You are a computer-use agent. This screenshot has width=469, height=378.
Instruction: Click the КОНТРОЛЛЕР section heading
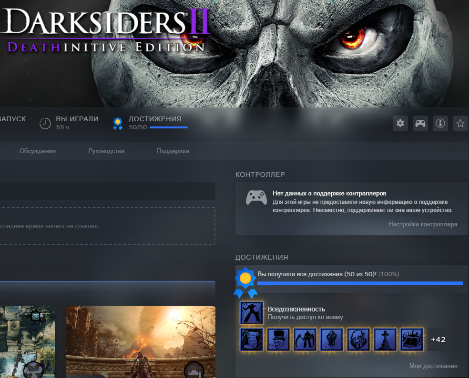[260, 174]
